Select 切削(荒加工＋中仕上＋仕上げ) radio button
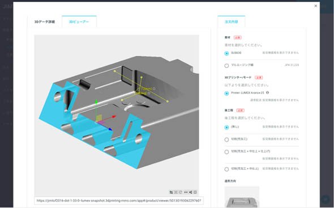This screenshot has height=208, width=334. 226,152
